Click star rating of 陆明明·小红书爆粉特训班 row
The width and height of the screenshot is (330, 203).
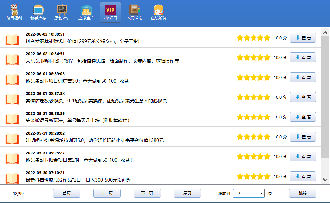pos(254,137)
